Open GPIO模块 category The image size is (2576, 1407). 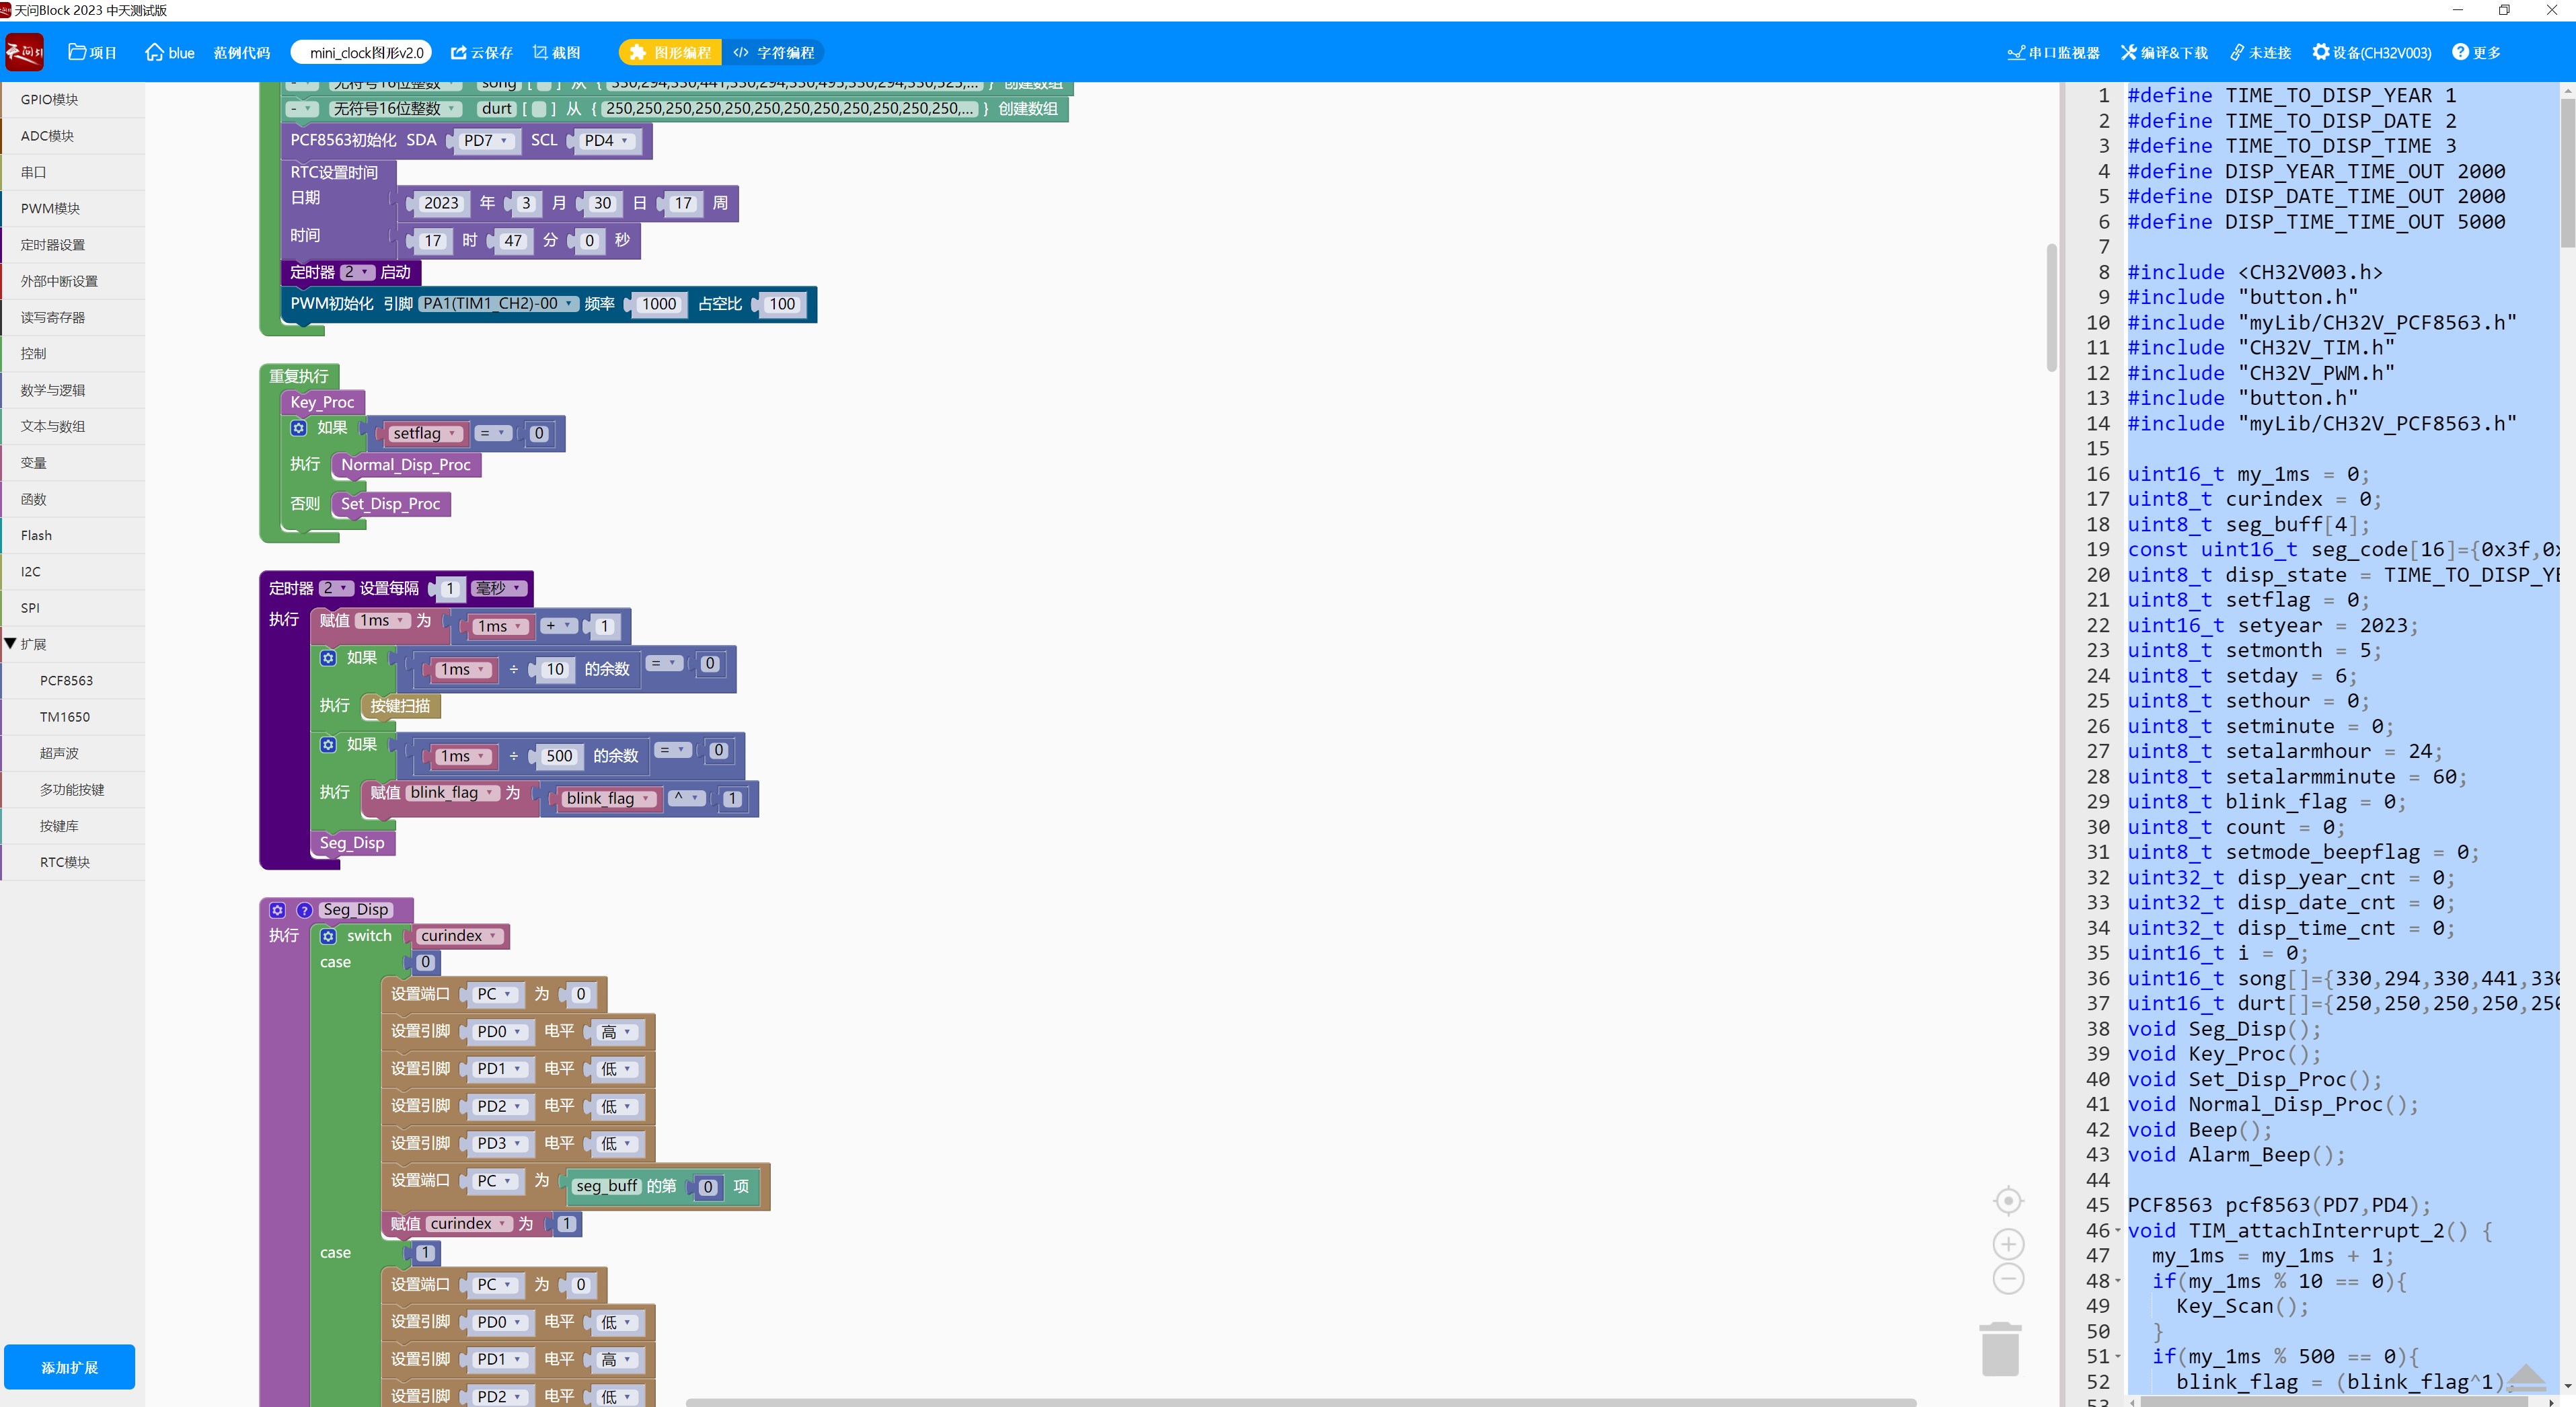tap(73, 99)
